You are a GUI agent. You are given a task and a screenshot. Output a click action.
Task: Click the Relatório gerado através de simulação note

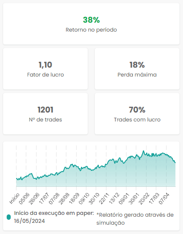tap(135, 219)
